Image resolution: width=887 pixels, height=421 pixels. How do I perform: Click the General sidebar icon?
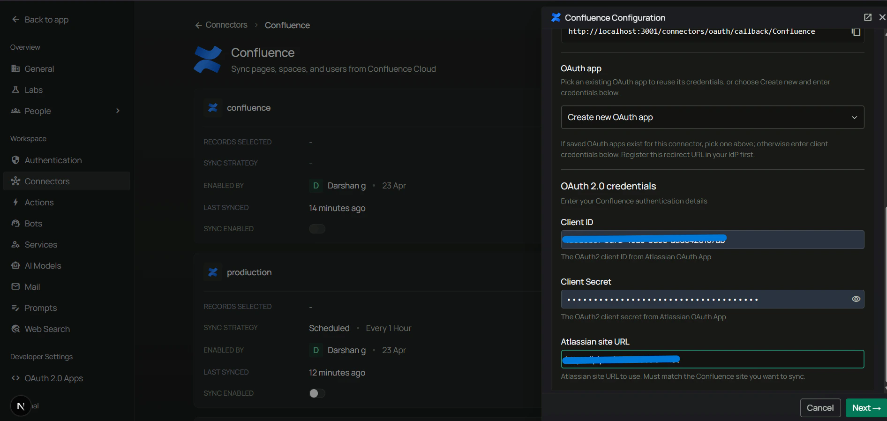point(15,68)
